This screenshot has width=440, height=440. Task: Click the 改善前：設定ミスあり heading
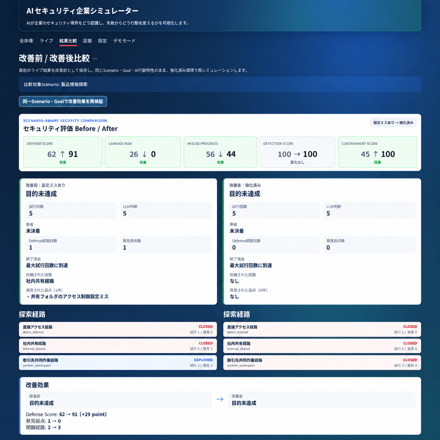point(45,185)
